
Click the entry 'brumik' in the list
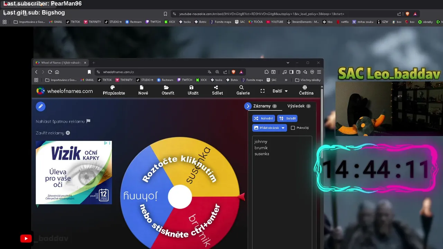(x=261, y=148)
